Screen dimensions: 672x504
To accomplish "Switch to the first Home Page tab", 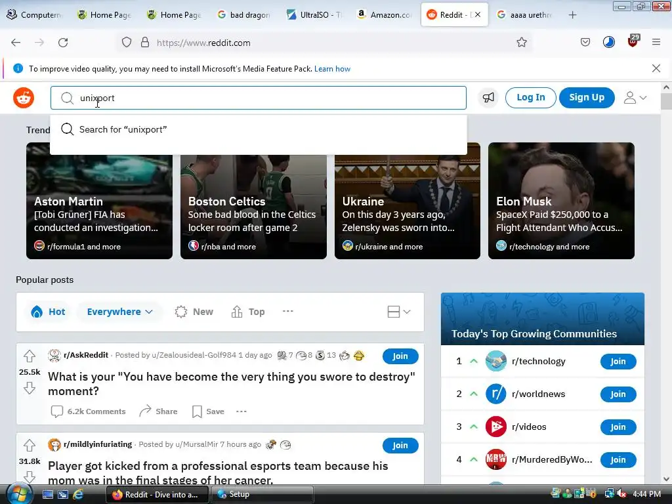I will coord(104,14).
